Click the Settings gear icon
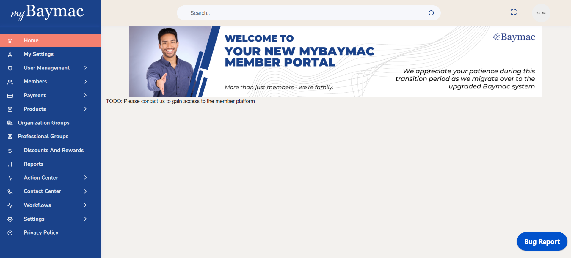 tap(10, 219)
